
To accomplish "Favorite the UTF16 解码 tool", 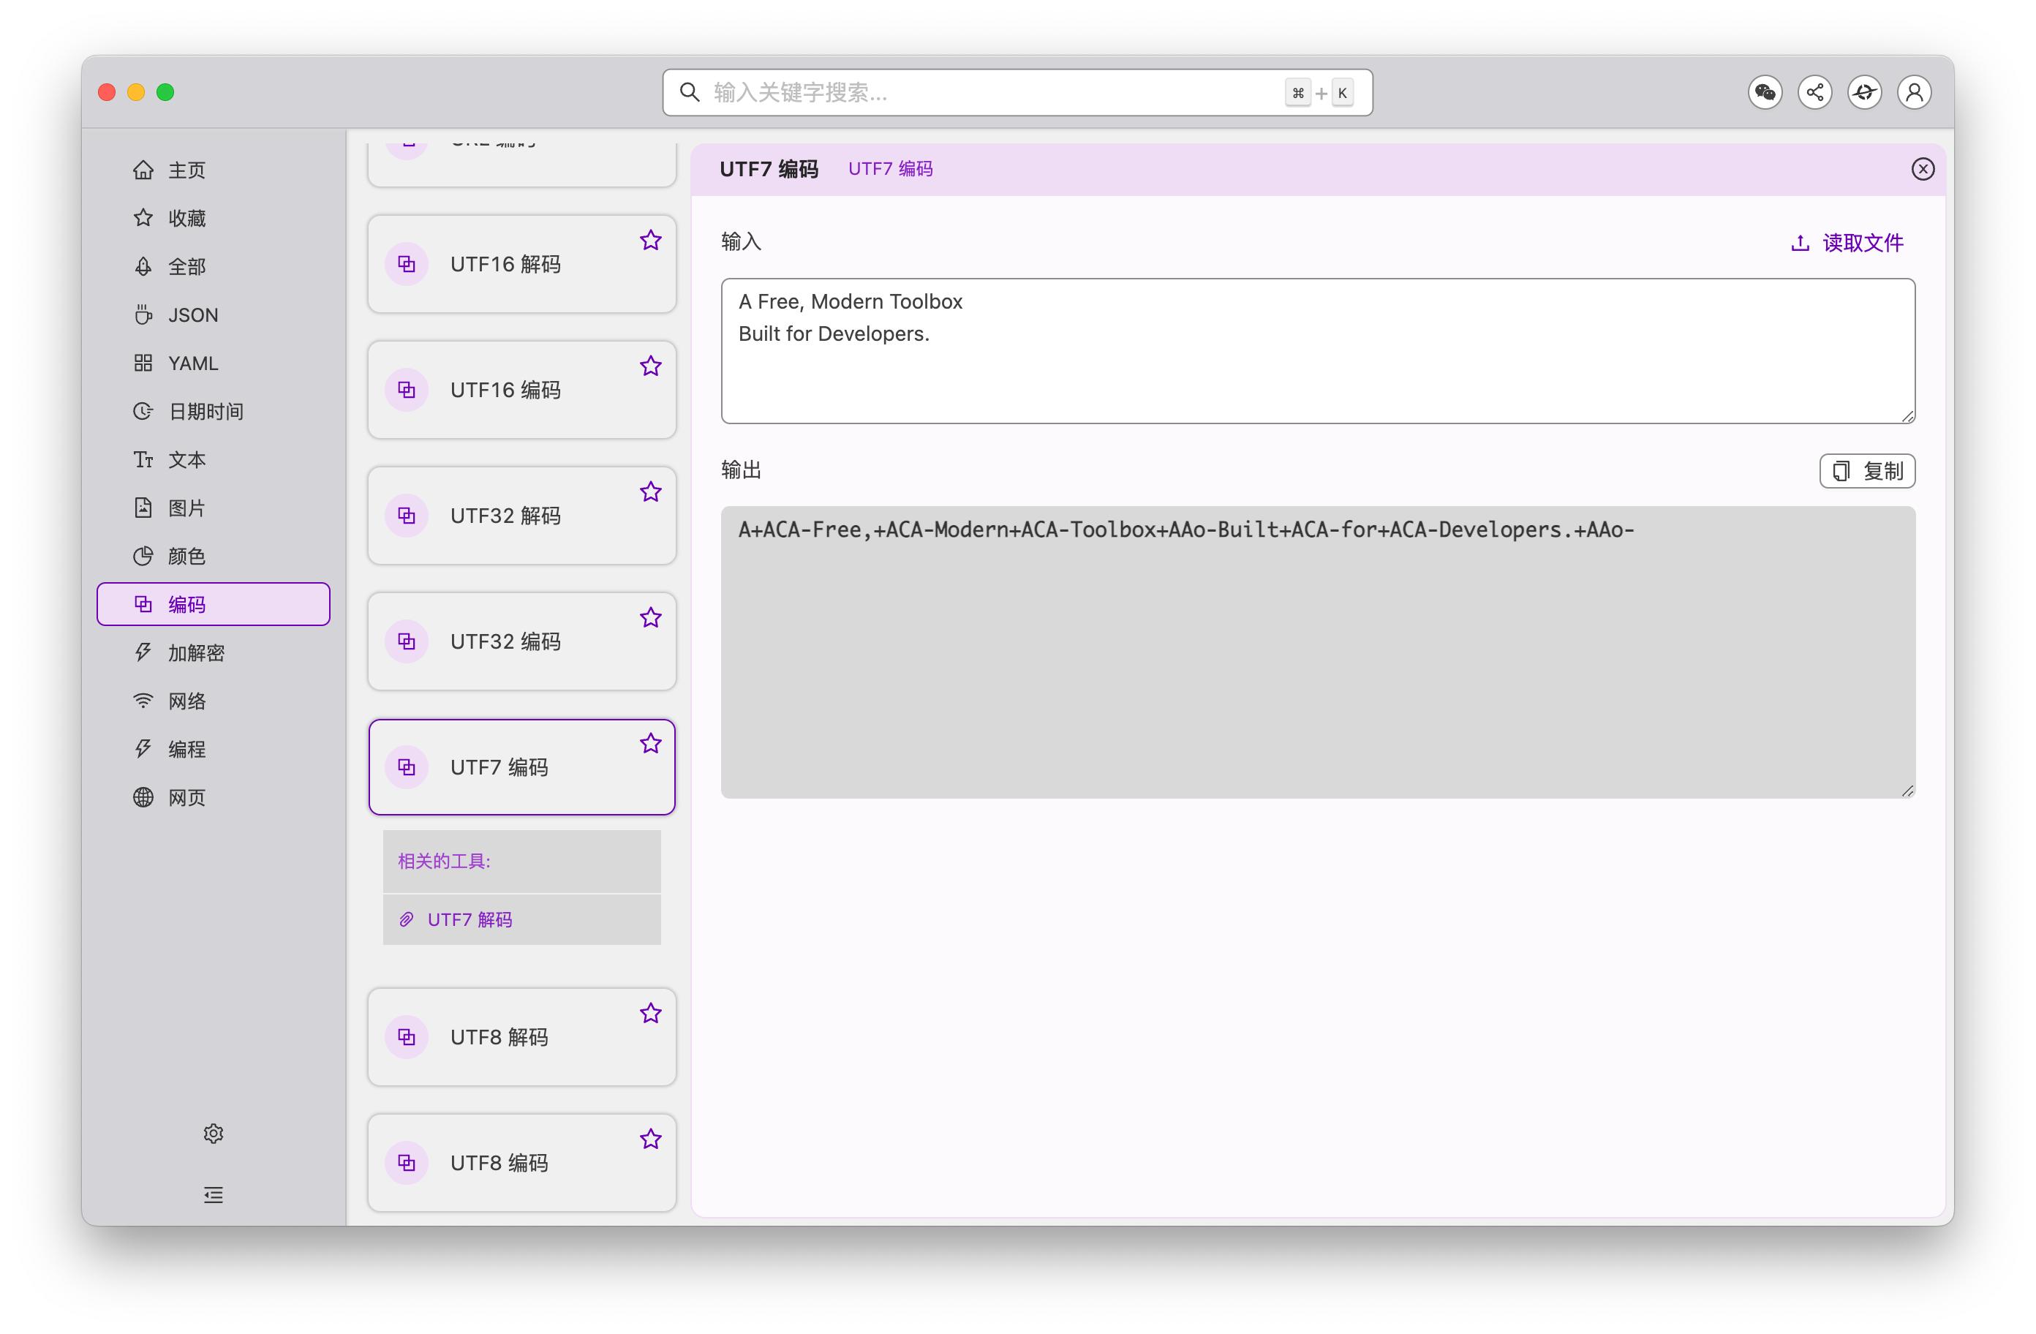I will click(x=650, y=241).
